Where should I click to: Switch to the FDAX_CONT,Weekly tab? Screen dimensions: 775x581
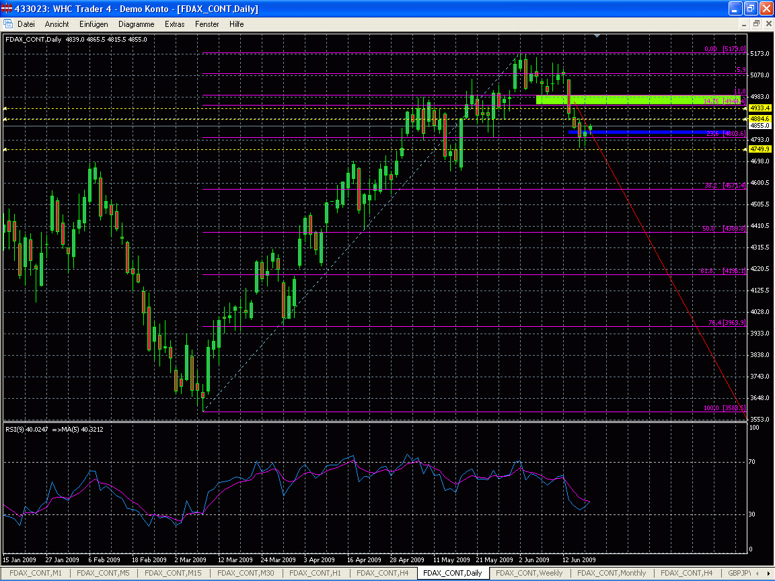point(528,573)
